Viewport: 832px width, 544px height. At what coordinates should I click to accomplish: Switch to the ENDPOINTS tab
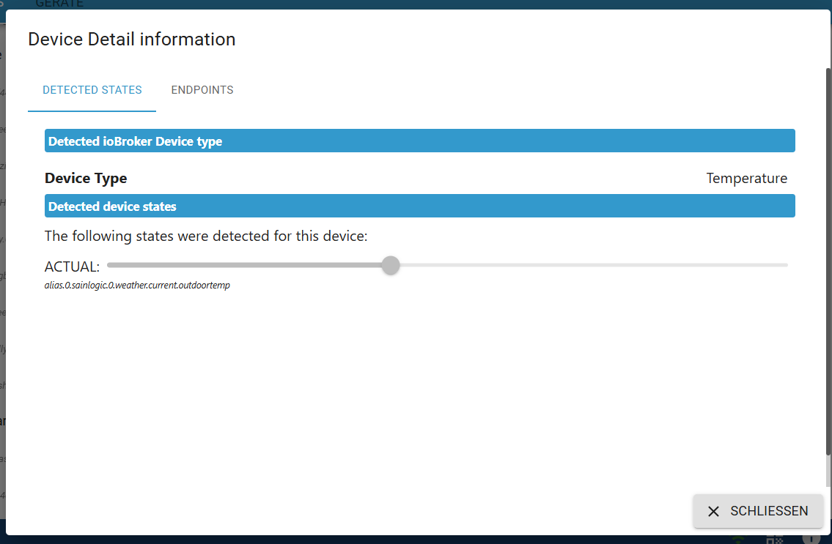coord(202,89)
